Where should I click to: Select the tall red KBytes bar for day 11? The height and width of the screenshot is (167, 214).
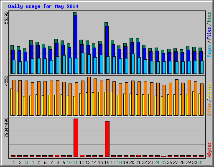tap(76, 138)
